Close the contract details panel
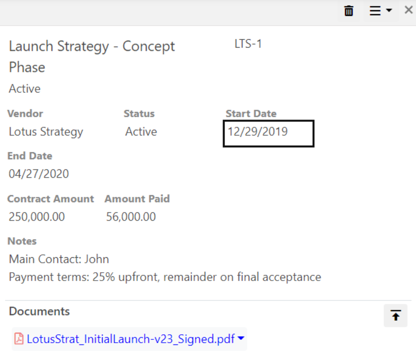The image size is (416, 352). (408, 10)
